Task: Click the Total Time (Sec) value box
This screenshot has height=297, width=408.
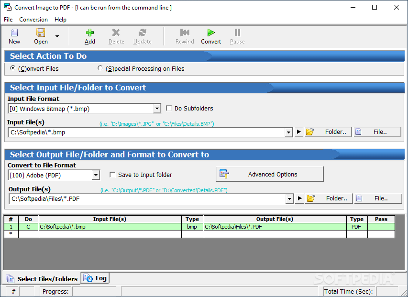Action: [387, 292]
